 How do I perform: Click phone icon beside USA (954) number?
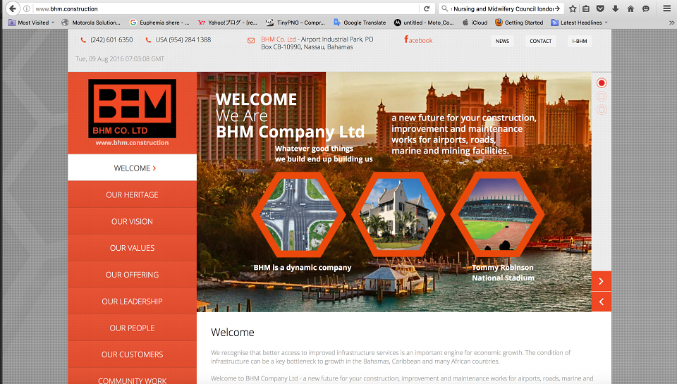coord(149,40)
